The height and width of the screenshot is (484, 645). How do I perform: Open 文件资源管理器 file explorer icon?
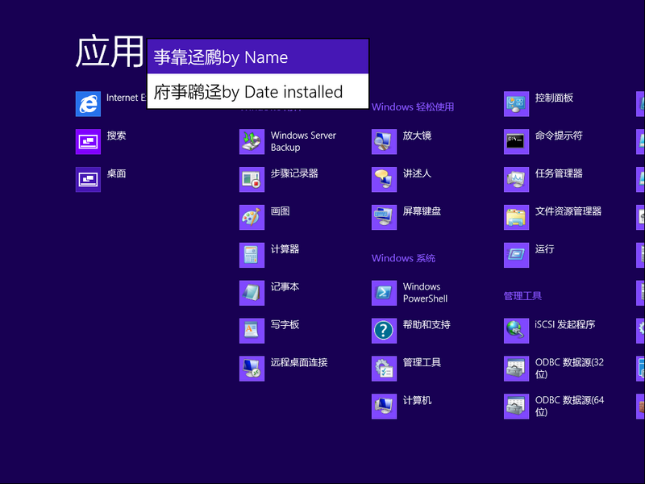click(517, 217)
